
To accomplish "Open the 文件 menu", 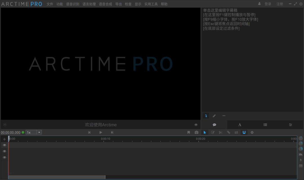I will (50, 4).
